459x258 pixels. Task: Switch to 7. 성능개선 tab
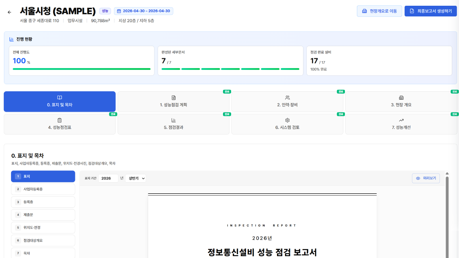click(x=401, y=124)
